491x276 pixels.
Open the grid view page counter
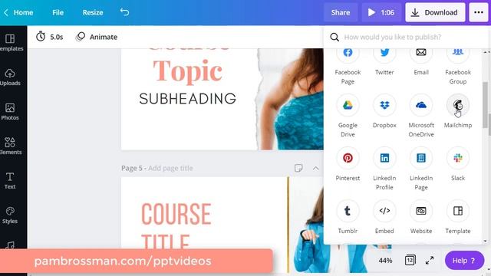410,261
